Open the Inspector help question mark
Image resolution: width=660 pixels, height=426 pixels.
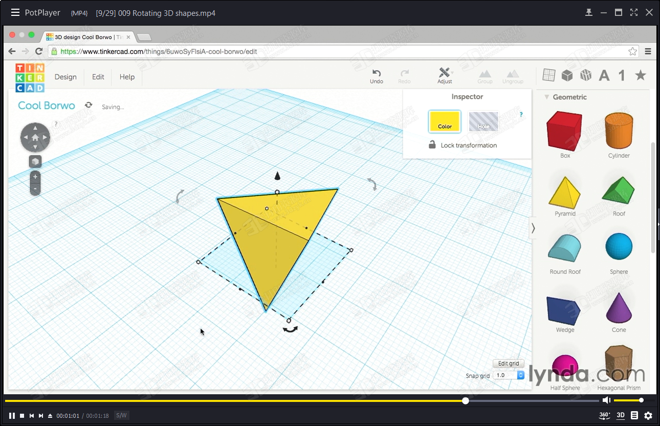click(x=521, y=115)
